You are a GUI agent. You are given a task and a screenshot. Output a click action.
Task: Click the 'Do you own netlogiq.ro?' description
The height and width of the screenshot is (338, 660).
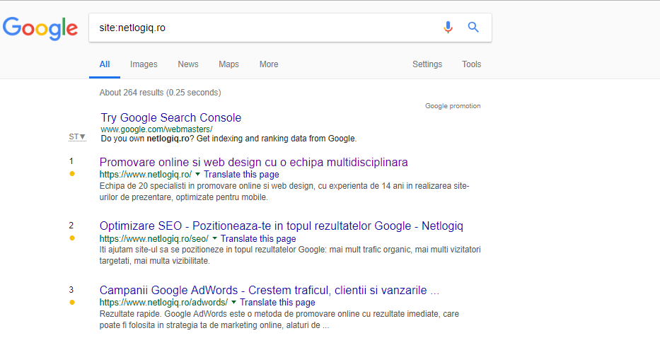click(x=228, y=139)
